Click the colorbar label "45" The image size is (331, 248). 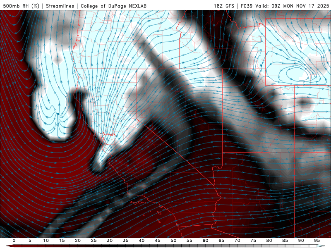click(158, 241)
